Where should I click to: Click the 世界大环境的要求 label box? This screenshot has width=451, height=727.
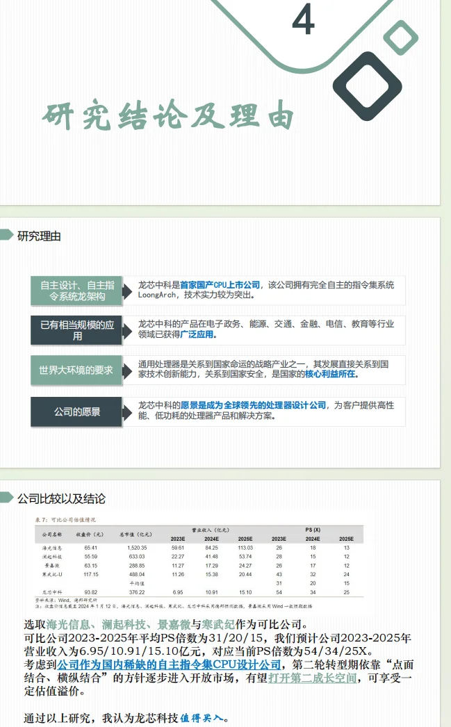click(76, 370)
